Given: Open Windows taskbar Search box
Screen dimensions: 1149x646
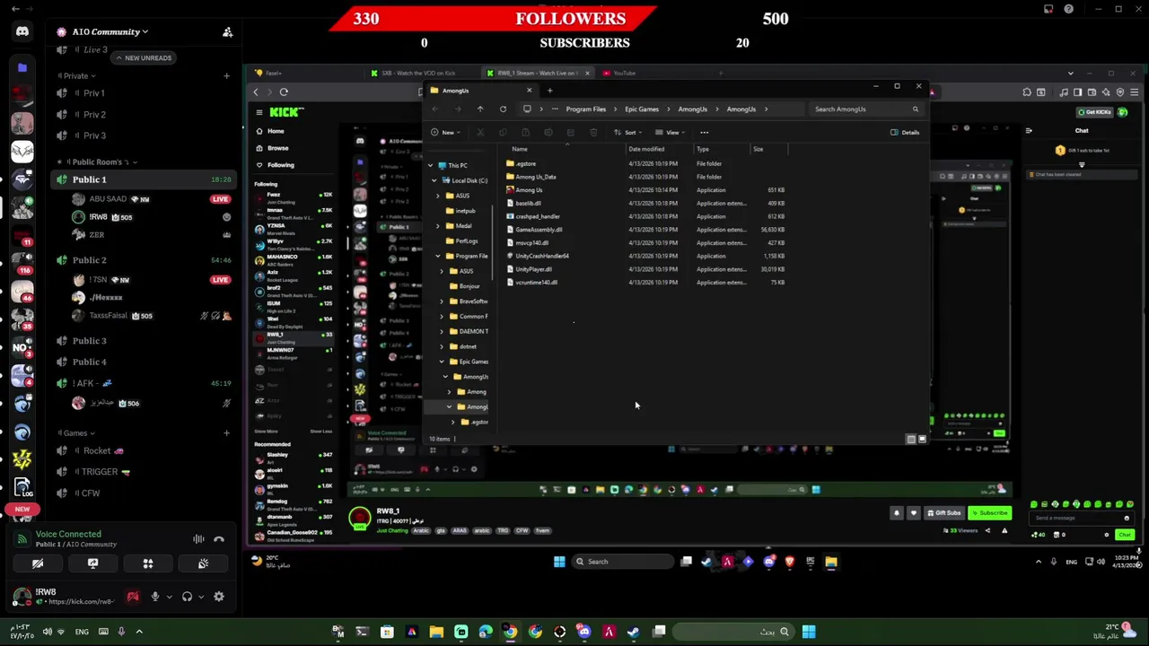Looking at the screenshot, I should pos(624,562).
